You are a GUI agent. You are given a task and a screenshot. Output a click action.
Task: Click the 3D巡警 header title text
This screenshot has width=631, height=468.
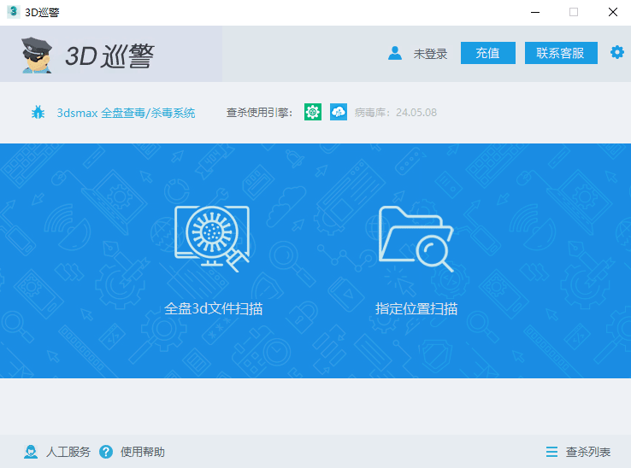coord(109,56)
